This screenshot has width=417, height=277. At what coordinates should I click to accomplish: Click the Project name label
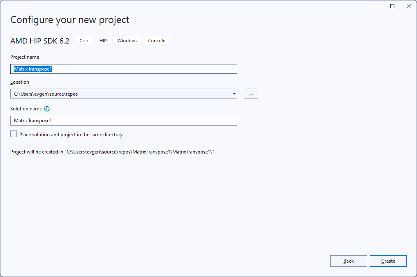pyautogui.click(x=25, y=57)
